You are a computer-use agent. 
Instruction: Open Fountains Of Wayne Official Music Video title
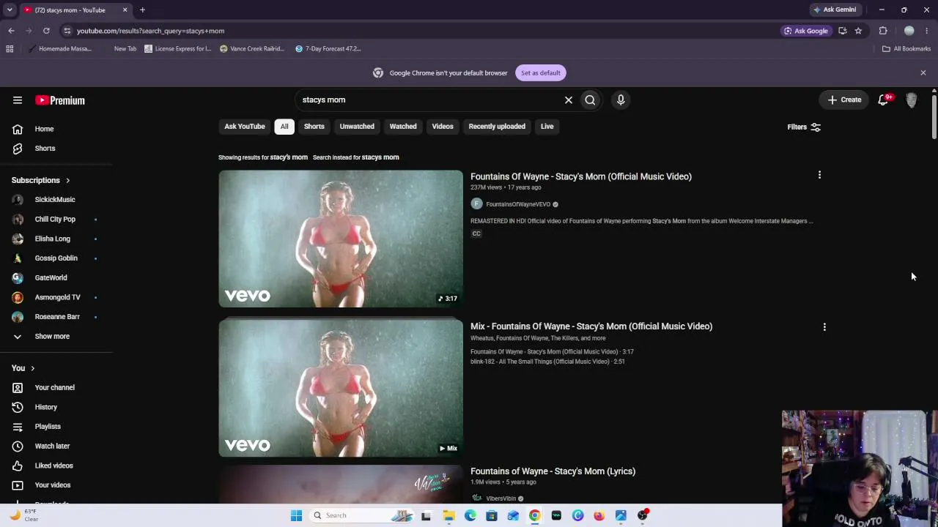point(581,176)
